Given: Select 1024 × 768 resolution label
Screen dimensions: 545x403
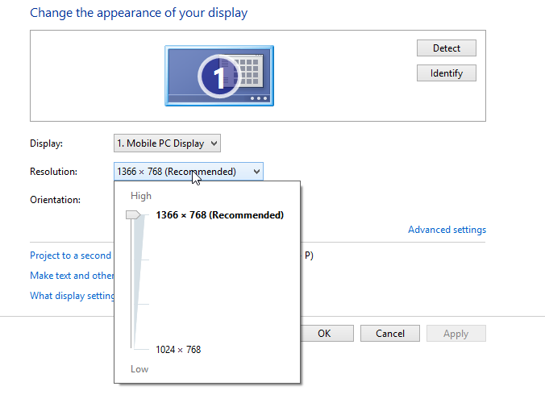Looking at the screenshot, I should pyautogui.click(x=178, y=350).
